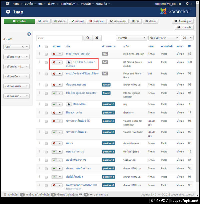Image resolution: width=200 pixels, height=204 pixels.
Task: Check the Breadcrumbs row checkbox
Action: click(x=46, y=113)
